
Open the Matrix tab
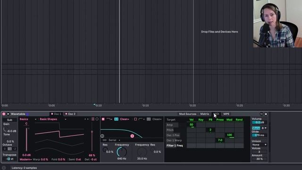tap(204, 114)
